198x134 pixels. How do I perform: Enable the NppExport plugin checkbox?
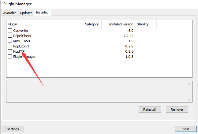click(x=10, y=46)
